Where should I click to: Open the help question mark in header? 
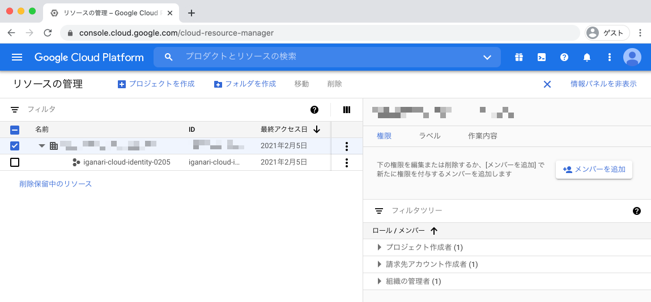coord(564,57)
